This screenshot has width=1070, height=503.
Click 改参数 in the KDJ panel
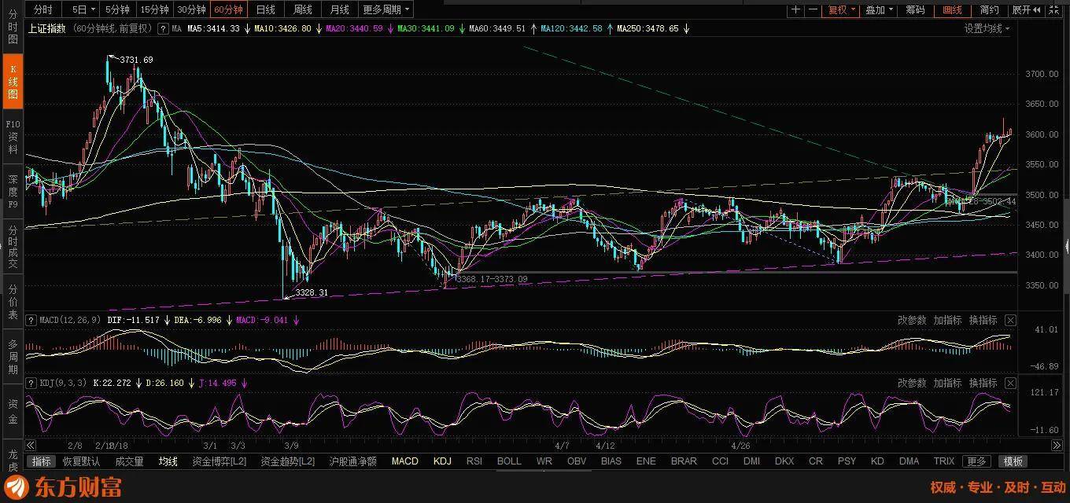[912, 383]
